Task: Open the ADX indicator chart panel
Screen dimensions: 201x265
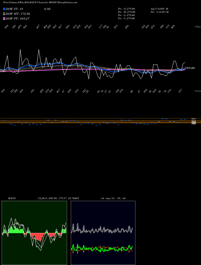Action: (103, 233)
